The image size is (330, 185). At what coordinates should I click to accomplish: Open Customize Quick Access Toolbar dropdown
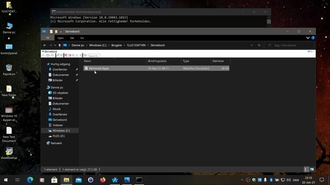[x=61, y=32]
